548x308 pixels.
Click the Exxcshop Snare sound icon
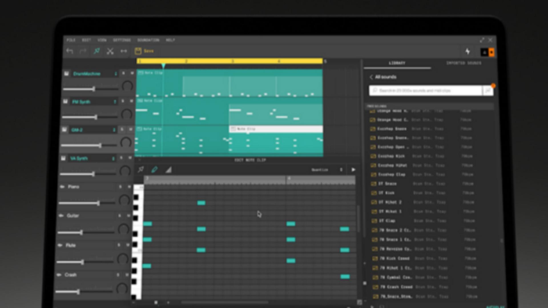[372, 129]
